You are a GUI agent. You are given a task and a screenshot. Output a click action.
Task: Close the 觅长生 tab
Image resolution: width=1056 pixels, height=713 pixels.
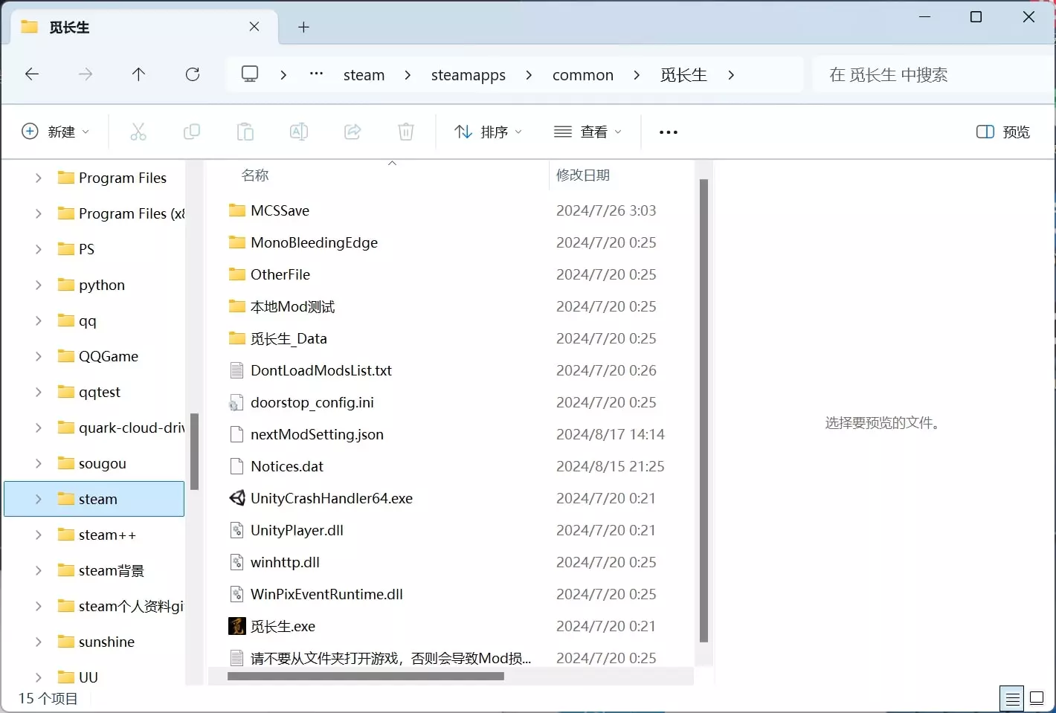pos(254,27)
